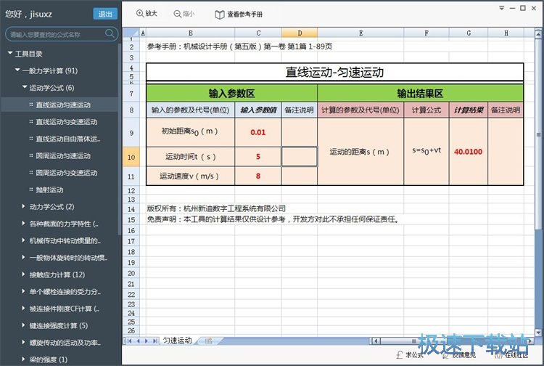Click the empty remark cell D10
This screenshot has height=366, width=544.
click(299, 157)
